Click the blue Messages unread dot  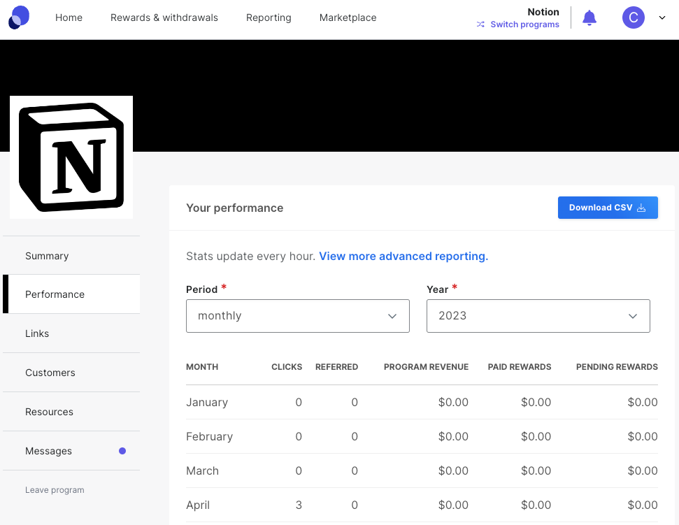(x=122, y=451)
